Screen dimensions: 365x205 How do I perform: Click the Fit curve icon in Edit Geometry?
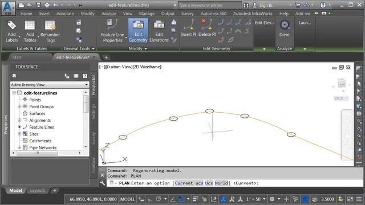click(x=238, y=31)
